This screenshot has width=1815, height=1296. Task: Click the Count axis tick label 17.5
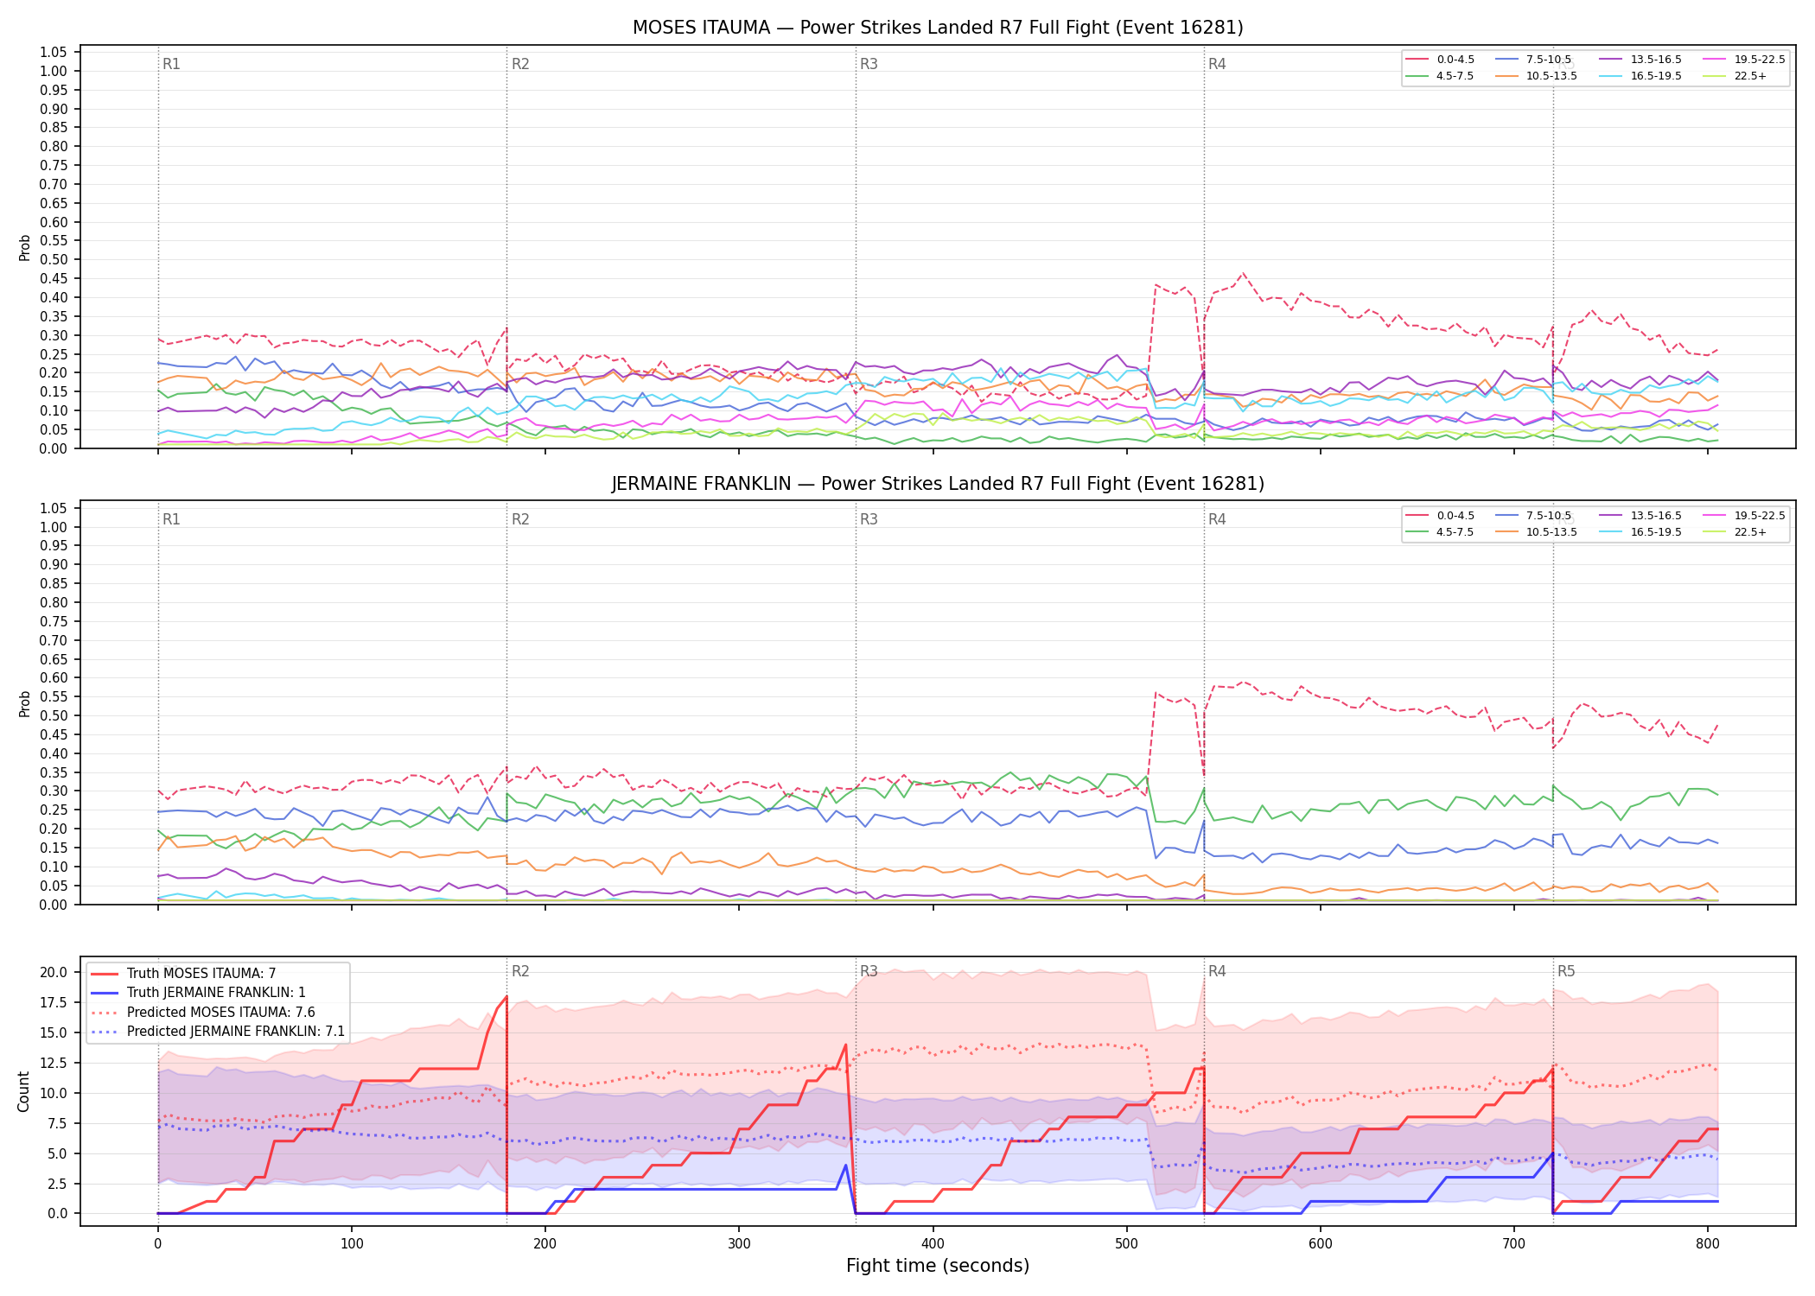point(54,1003)
